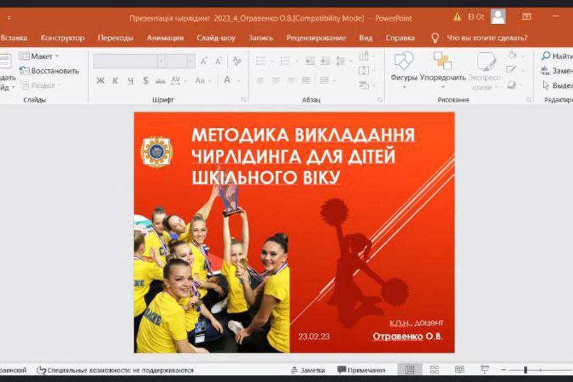Open the Анимация ribbon tab

(x=165, y=38)
